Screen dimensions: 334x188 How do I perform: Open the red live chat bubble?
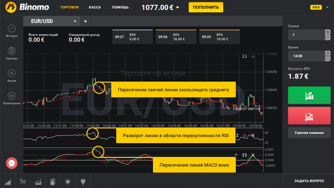(x=11, y=163)
